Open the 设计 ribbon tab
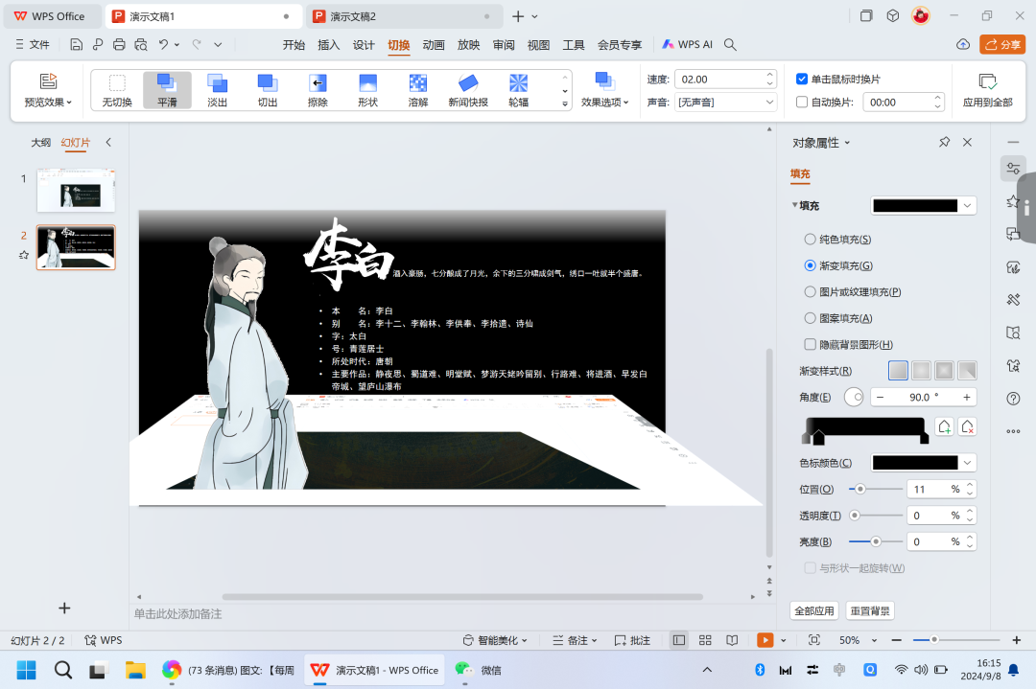This screenshot has height=689, width=1036. [364, 45]
